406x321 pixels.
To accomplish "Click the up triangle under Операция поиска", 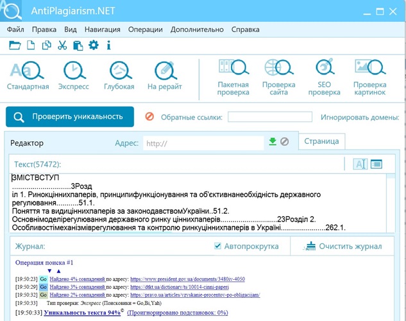I will [58, 271].
